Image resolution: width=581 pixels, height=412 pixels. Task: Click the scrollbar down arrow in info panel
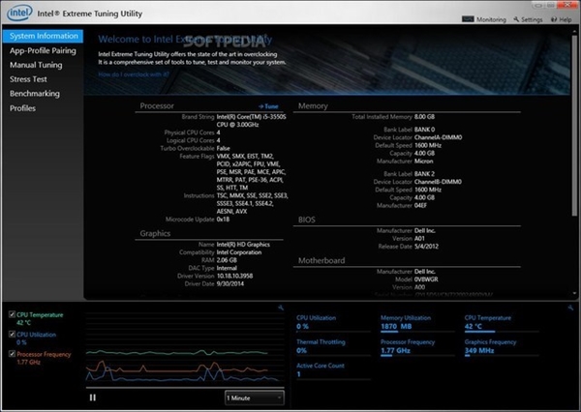point(574,293)
